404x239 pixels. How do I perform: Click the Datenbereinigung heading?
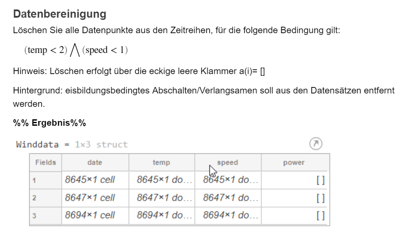point(60,14)
